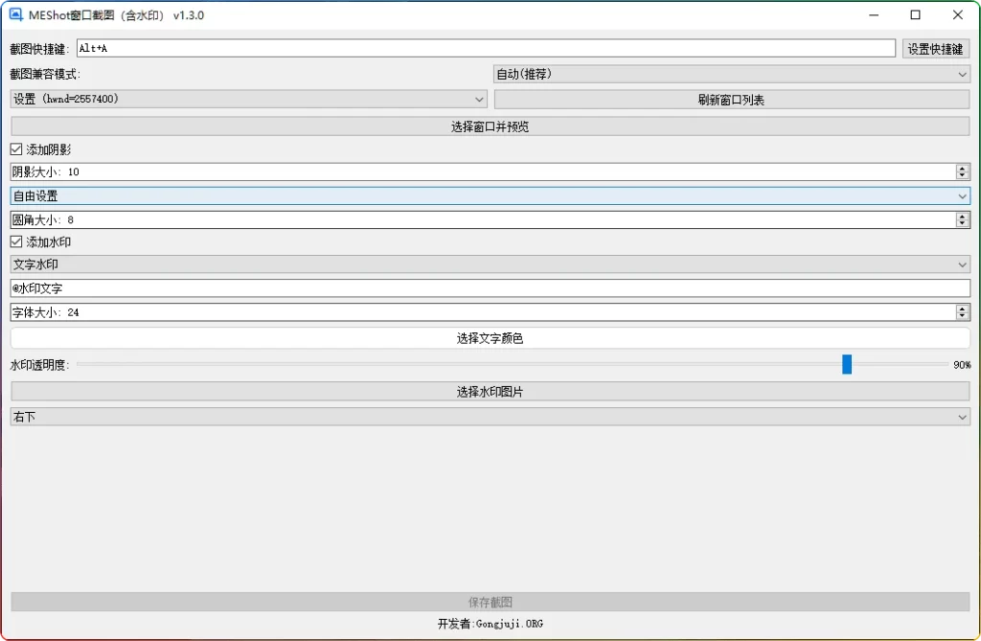The height and width of the screenshot is (641, 981).
Task: Click the 开发者:Gongjuji.ORG text
Action: (490, 624)
